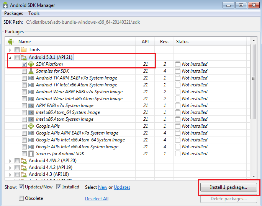This screenshot has height=206, width=262.
Task: Click the Sources for Android SDK braces icon
Action: click(31, 154)
